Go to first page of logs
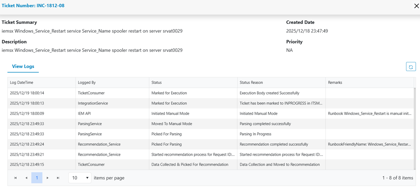The image size is (420, 193). tap(15, 178)
